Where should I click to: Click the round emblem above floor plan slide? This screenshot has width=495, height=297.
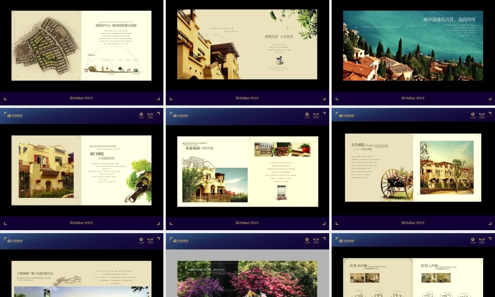pyautogui.click(x=473, y=241)
